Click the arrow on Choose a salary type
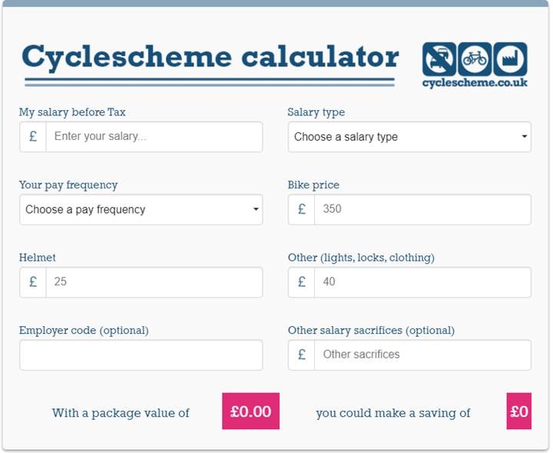This screenshot has height=453, width=553. pyautogui.click(x=525, y=137)
